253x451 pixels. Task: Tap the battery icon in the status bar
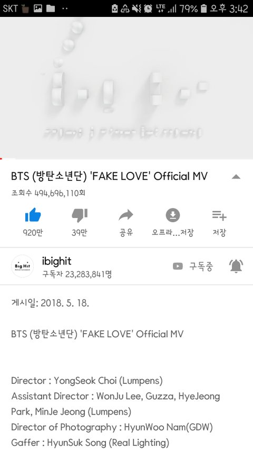tap(203, 8)
